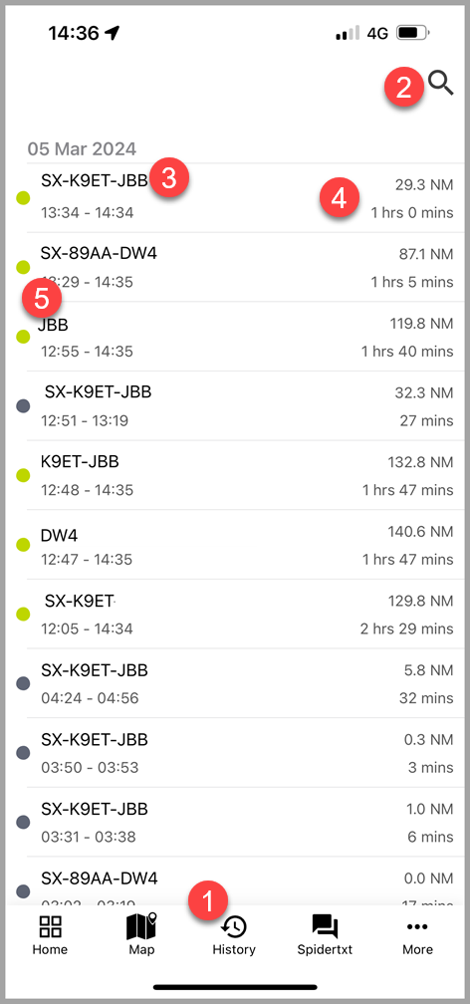The image size is (470, 1004).
Task: Open the More three-dots menu
Action: (417, 926)
